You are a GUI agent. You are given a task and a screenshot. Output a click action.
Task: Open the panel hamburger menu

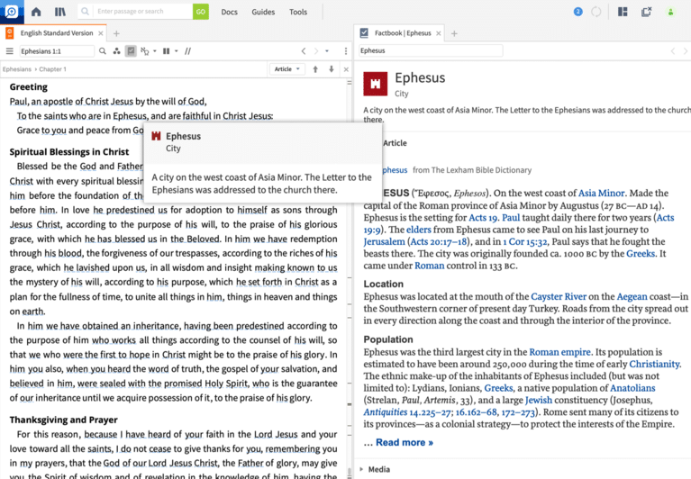click(10, 51)
